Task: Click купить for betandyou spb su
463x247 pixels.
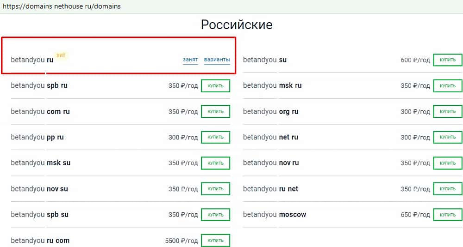Action: (x=216, y=215)
